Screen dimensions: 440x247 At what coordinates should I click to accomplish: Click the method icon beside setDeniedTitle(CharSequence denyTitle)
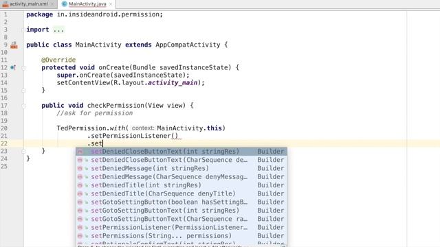click(80, 193)
